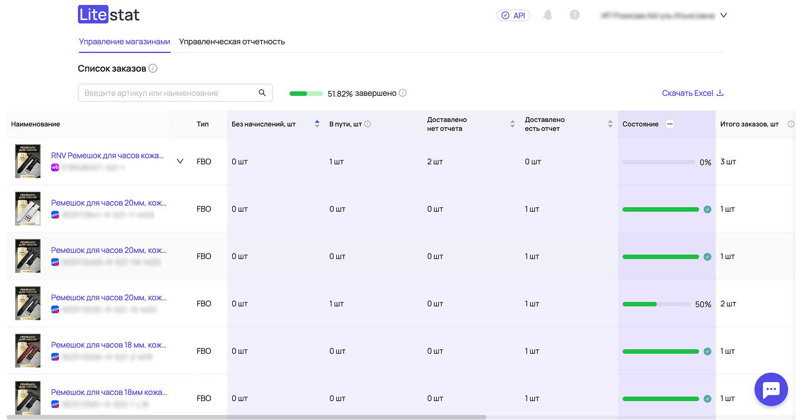
Task: Sort Доставлено есть отчет column arrows
Action: click(x=610, y=124)
